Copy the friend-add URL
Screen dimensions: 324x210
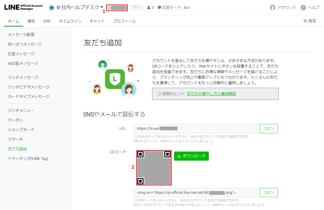point(269,129)
